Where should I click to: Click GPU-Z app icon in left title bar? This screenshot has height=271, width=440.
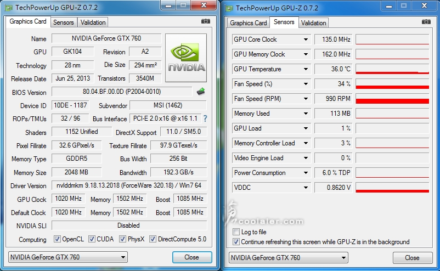8,8
